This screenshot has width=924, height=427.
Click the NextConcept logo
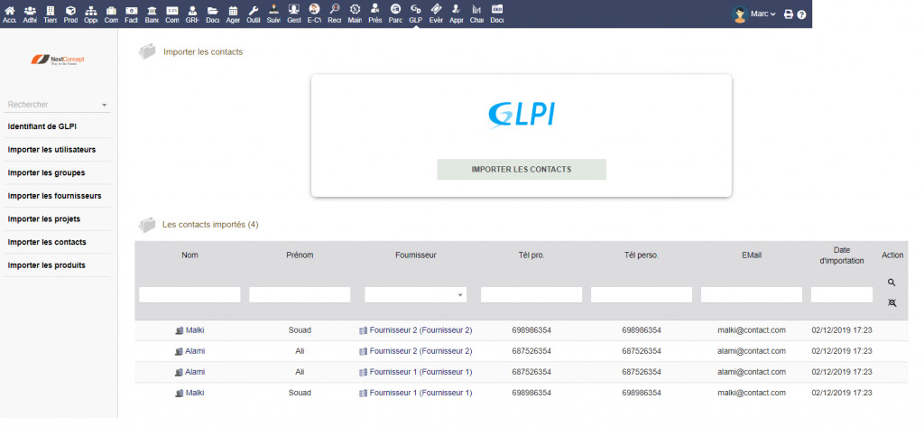58,60
